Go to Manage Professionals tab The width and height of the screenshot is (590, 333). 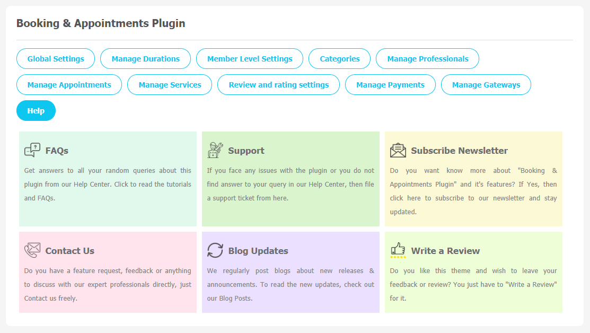point(428,59)
